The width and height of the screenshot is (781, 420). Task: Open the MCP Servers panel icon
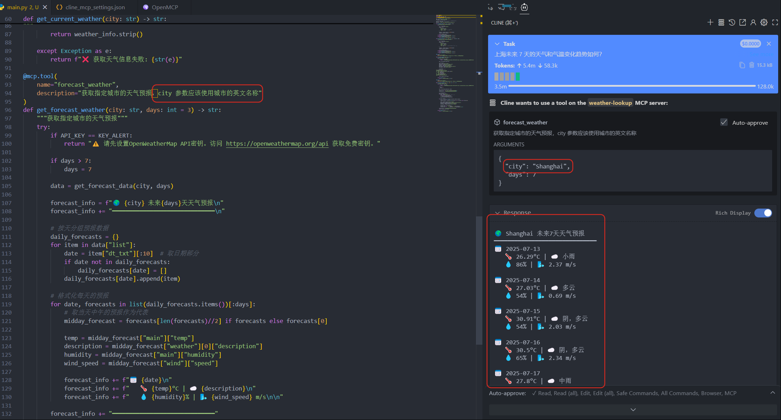(721, 22)
